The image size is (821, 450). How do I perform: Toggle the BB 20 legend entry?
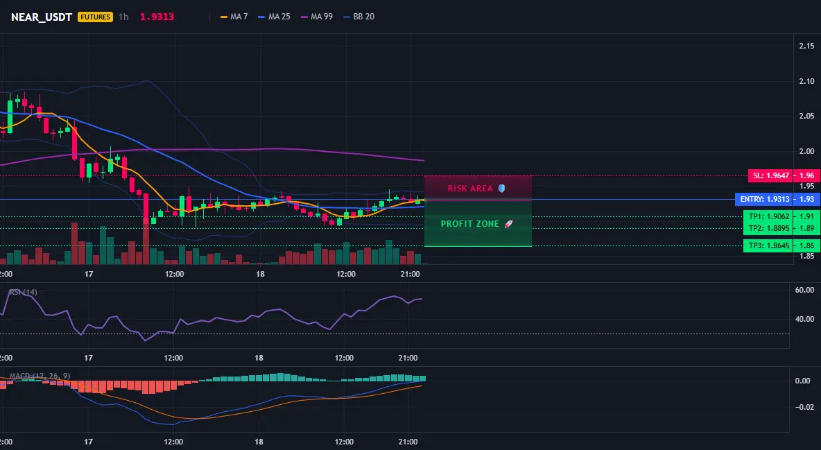click(358, 17)
